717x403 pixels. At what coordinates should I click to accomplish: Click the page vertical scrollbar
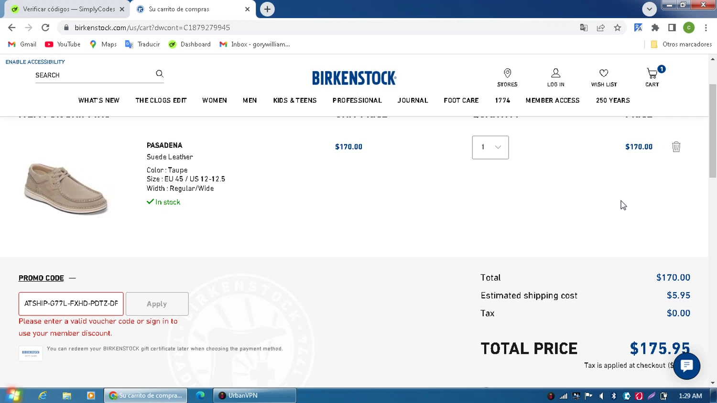coord(713,131)
